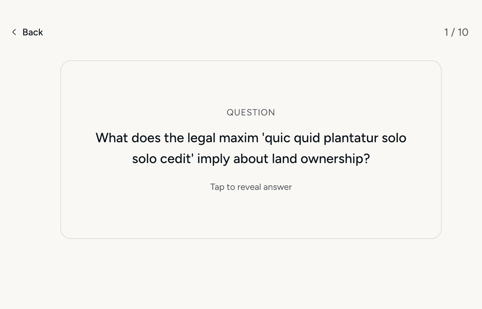Tap the flashcard to reveal its answer
482x309 pixels.
point(251,149)
